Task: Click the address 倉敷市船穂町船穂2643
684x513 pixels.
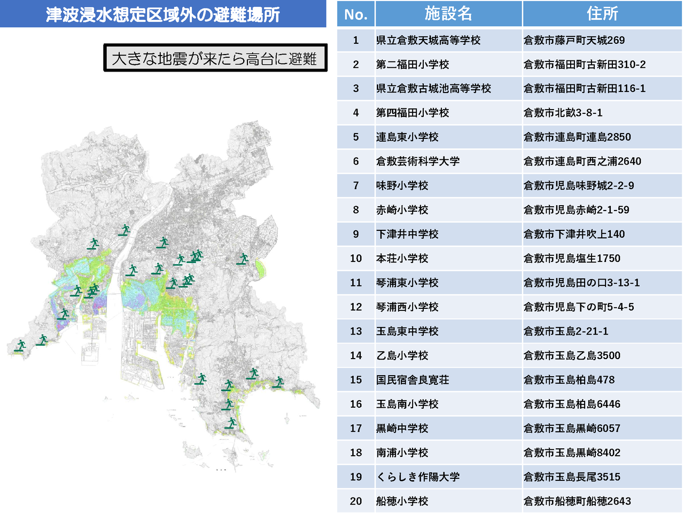Action: 577,501
